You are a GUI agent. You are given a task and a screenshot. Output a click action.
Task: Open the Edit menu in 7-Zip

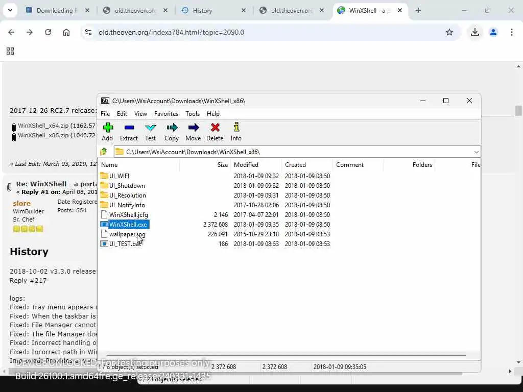pos(122,114)
